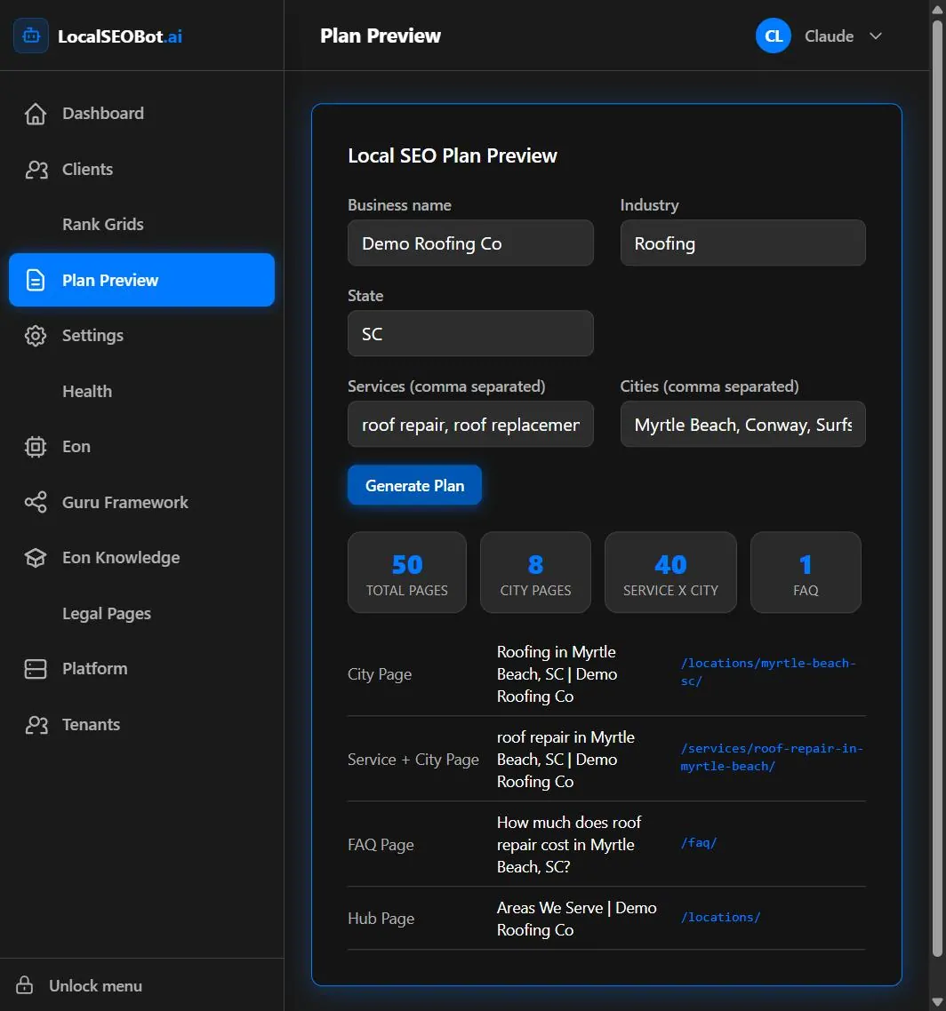Click the Plan Preview document icon

click(36, 281)
